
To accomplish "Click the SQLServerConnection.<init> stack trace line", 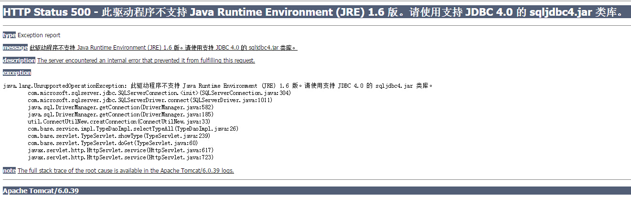I will coord(159,93).
